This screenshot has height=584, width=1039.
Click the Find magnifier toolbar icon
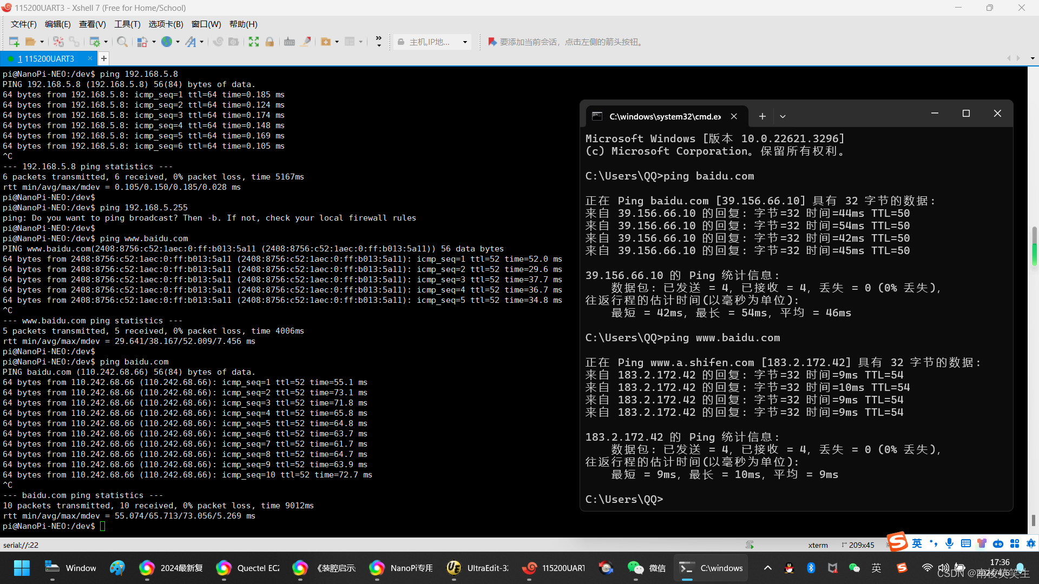coord(122,42)
